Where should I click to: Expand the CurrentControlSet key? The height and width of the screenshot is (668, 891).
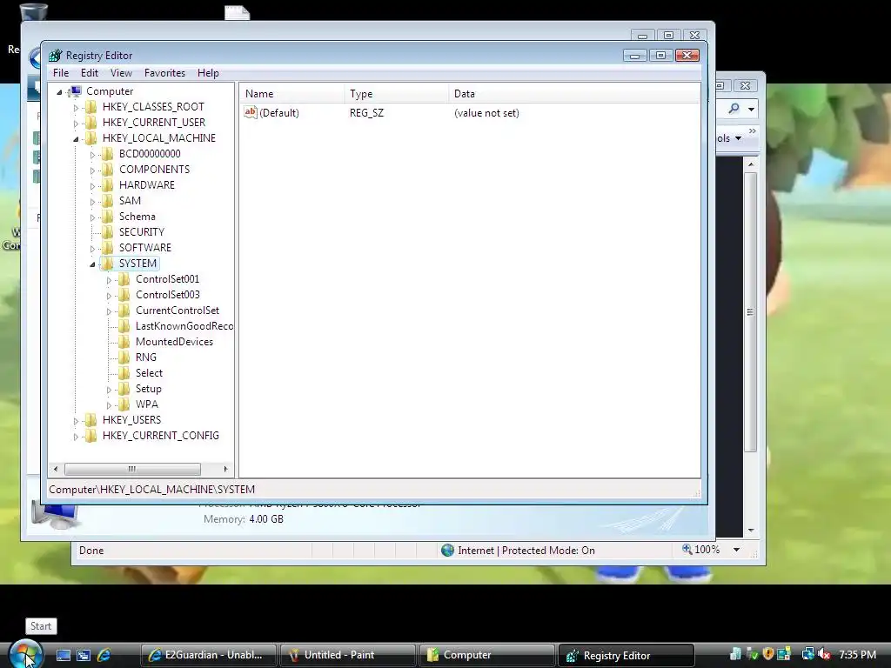click(109, 311)
